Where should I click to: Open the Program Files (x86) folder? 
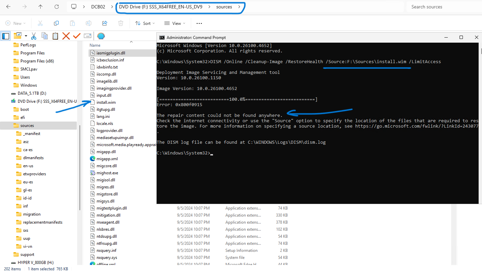[x=37, y=61]
